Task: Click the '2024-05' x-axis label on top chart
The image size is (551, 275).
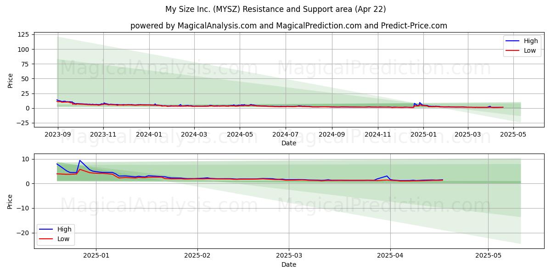Action: [x=240, y=135]
